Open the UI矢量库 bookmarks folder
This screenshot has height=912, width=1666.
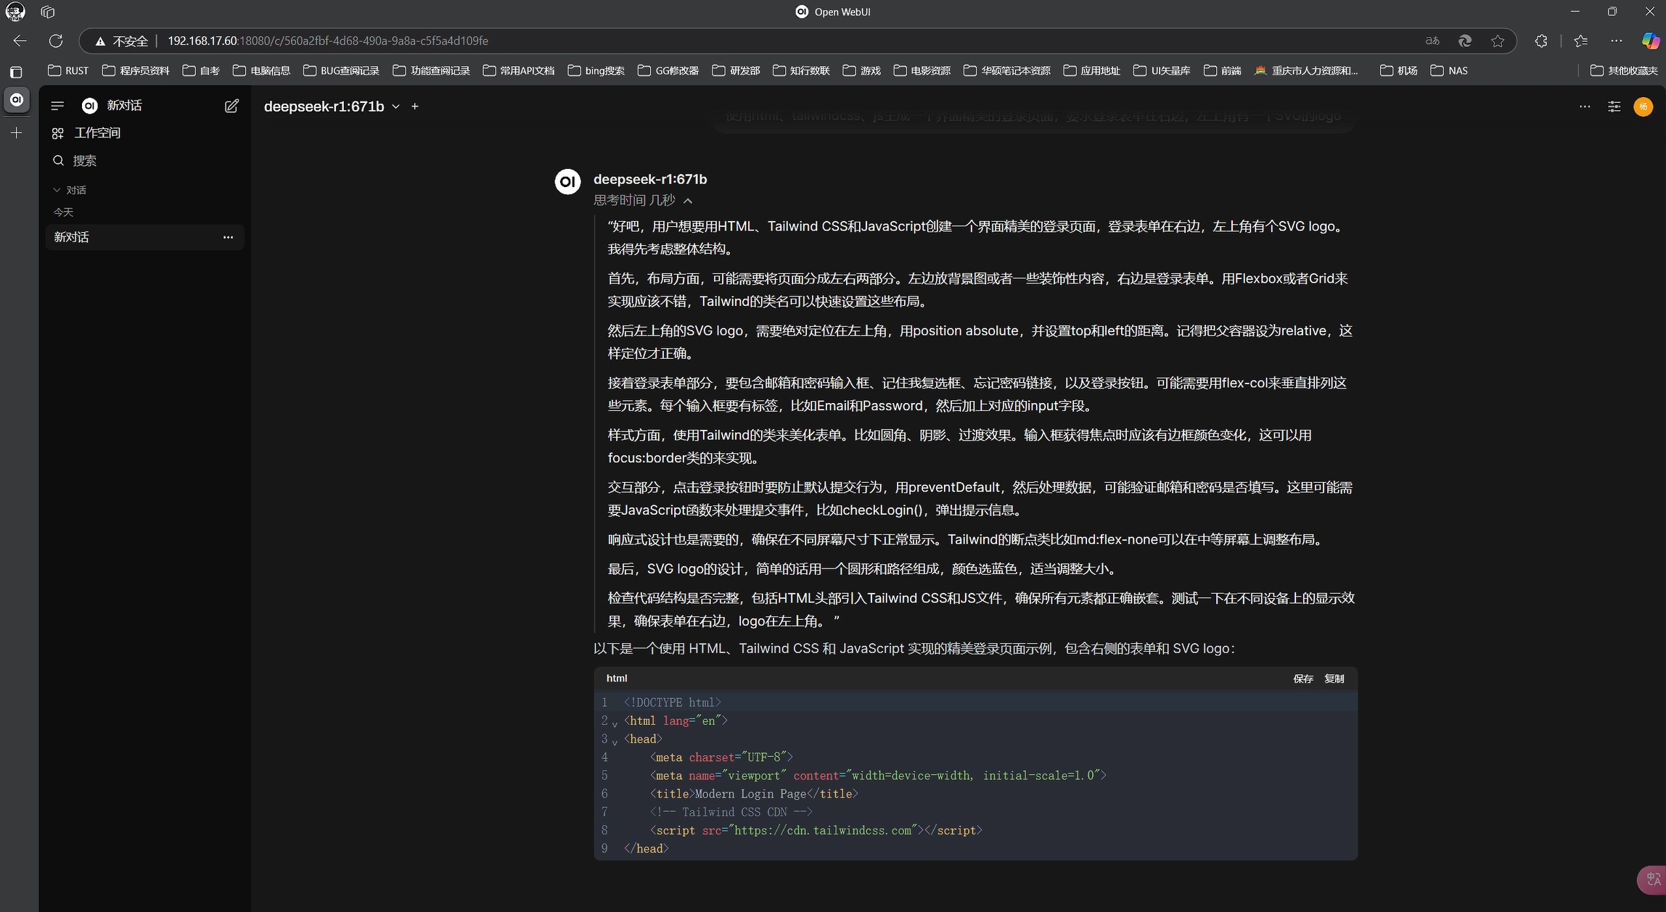(x=1162, y=70)
